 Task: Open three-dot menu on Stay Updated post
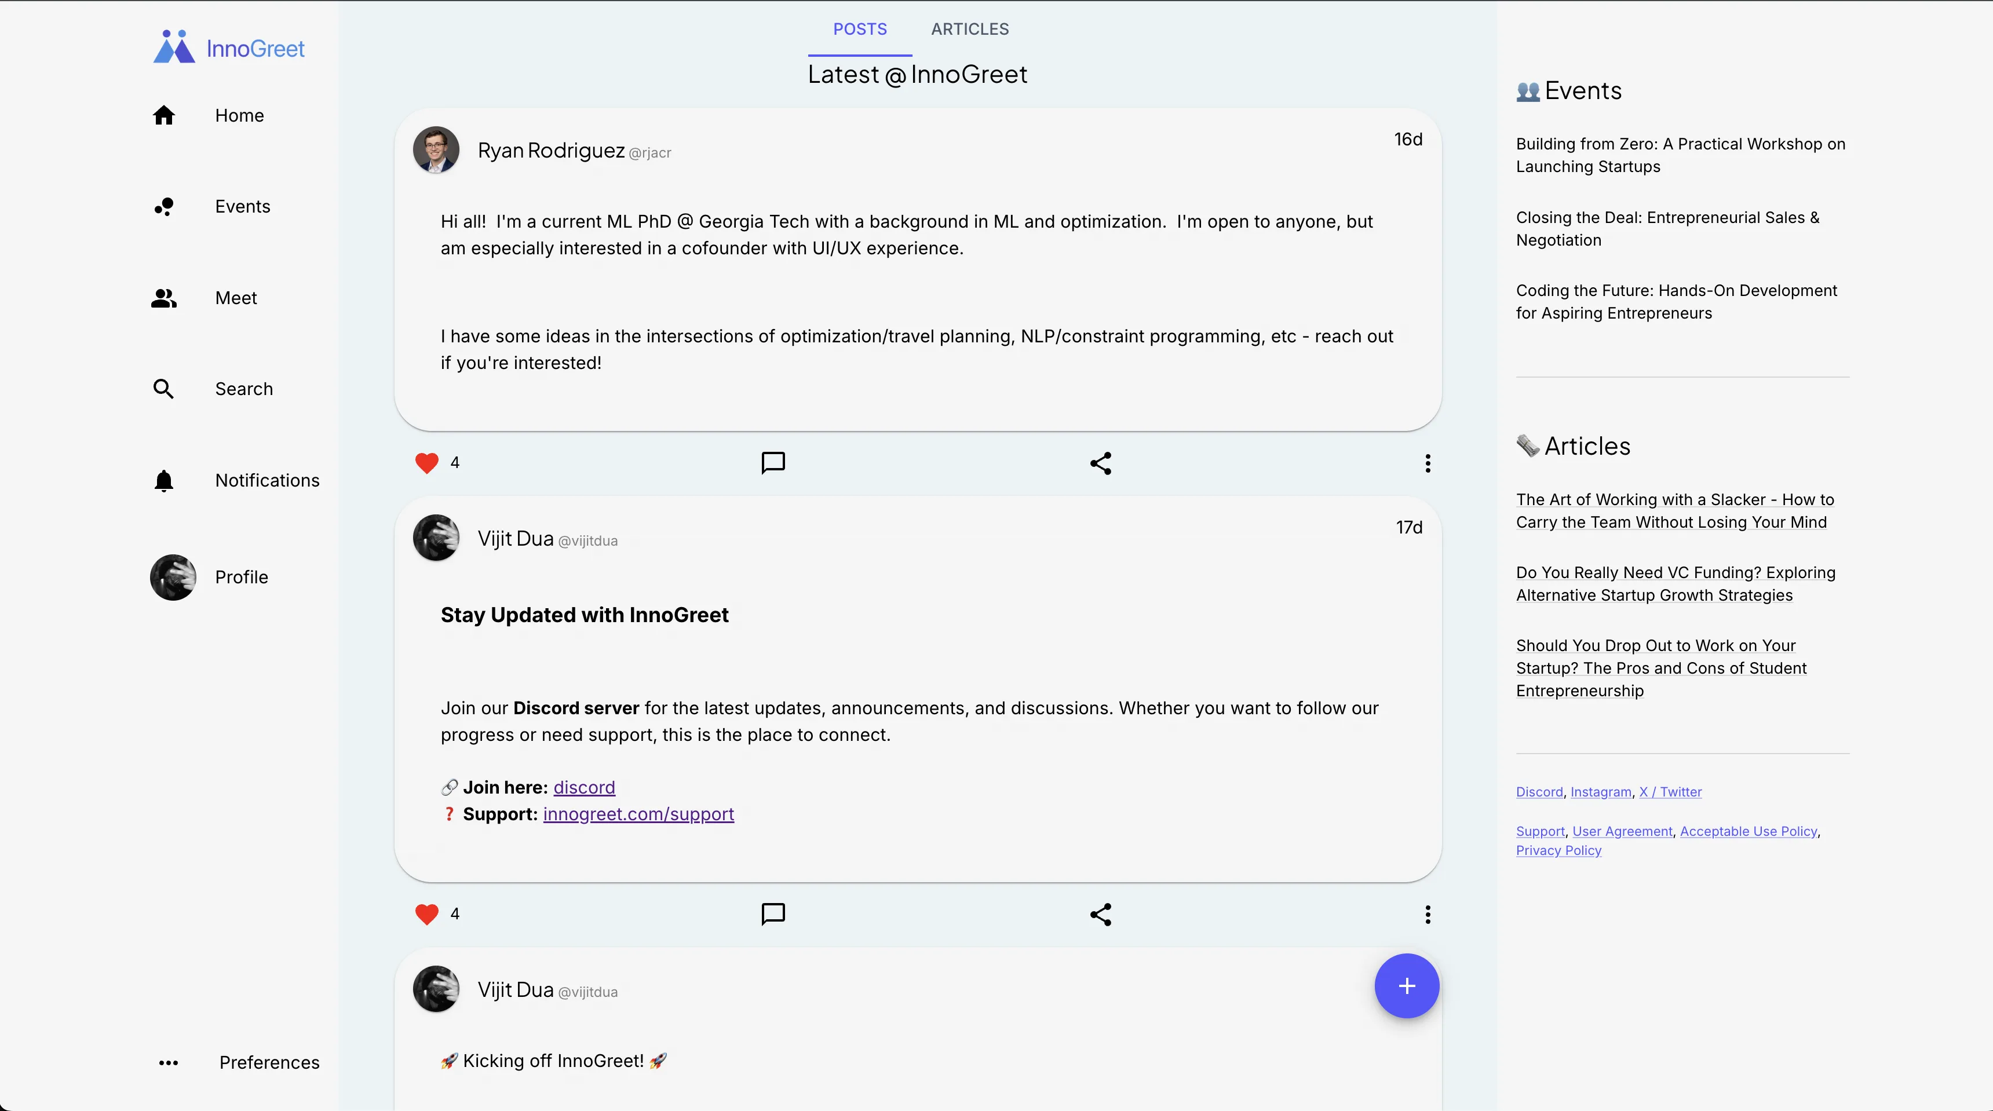(1428, 915)
